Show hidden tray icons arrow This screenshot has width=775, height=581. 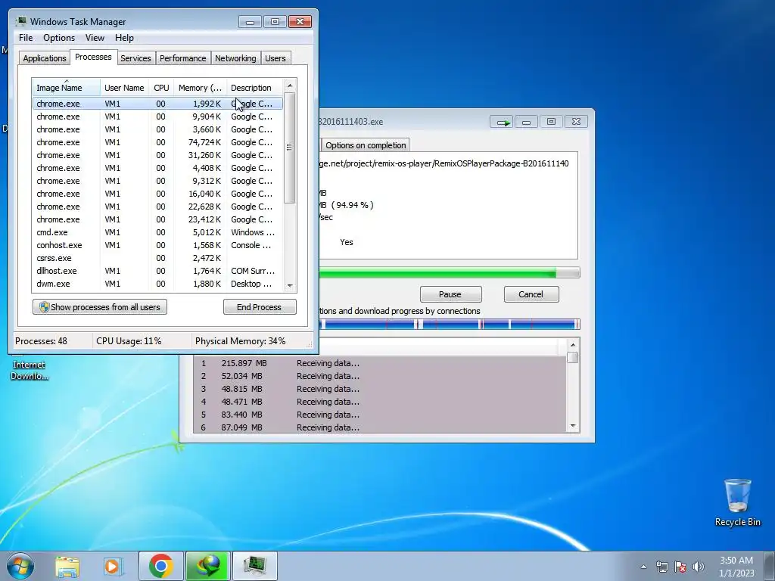pyautogui.click(x=643, y=567)
